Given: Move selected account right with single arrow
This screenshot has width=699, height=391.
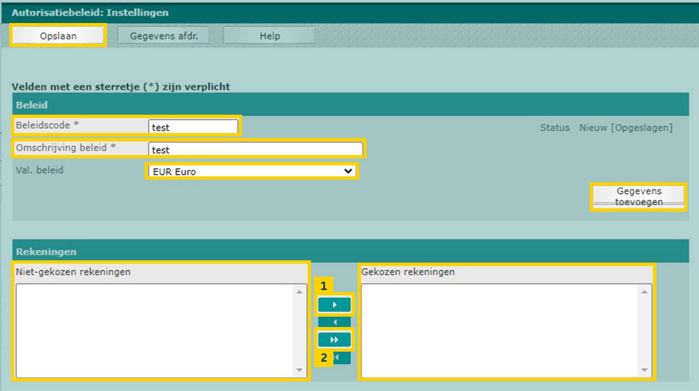Looking at the screenshot, I should click(334, 304).
